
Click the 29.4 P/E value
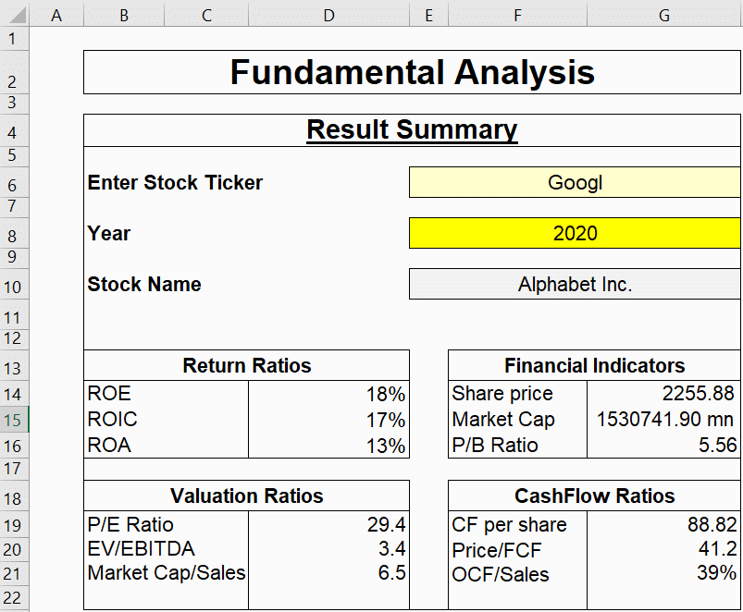[386, 524]
